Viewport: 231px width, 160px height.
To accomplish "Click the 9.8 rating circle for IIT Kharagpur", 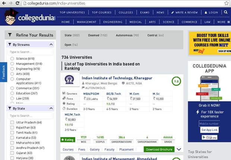I will tap(176, 81).
